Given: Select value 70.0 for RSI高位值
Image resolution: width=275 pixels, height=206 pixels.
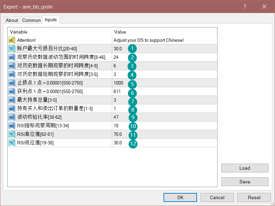Looking at the screenshot, I should [x=118, y=134].
